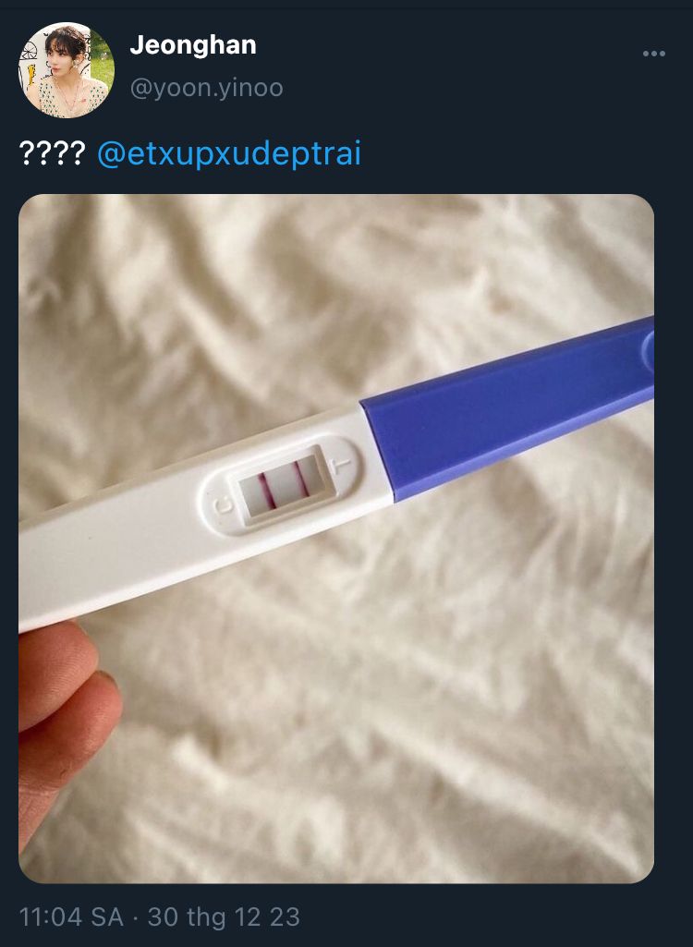The width and height of the screenshot is (693, 947).
Task: Visit the mentioned @etxupxudeptrai profile
Action: (228, 153)
